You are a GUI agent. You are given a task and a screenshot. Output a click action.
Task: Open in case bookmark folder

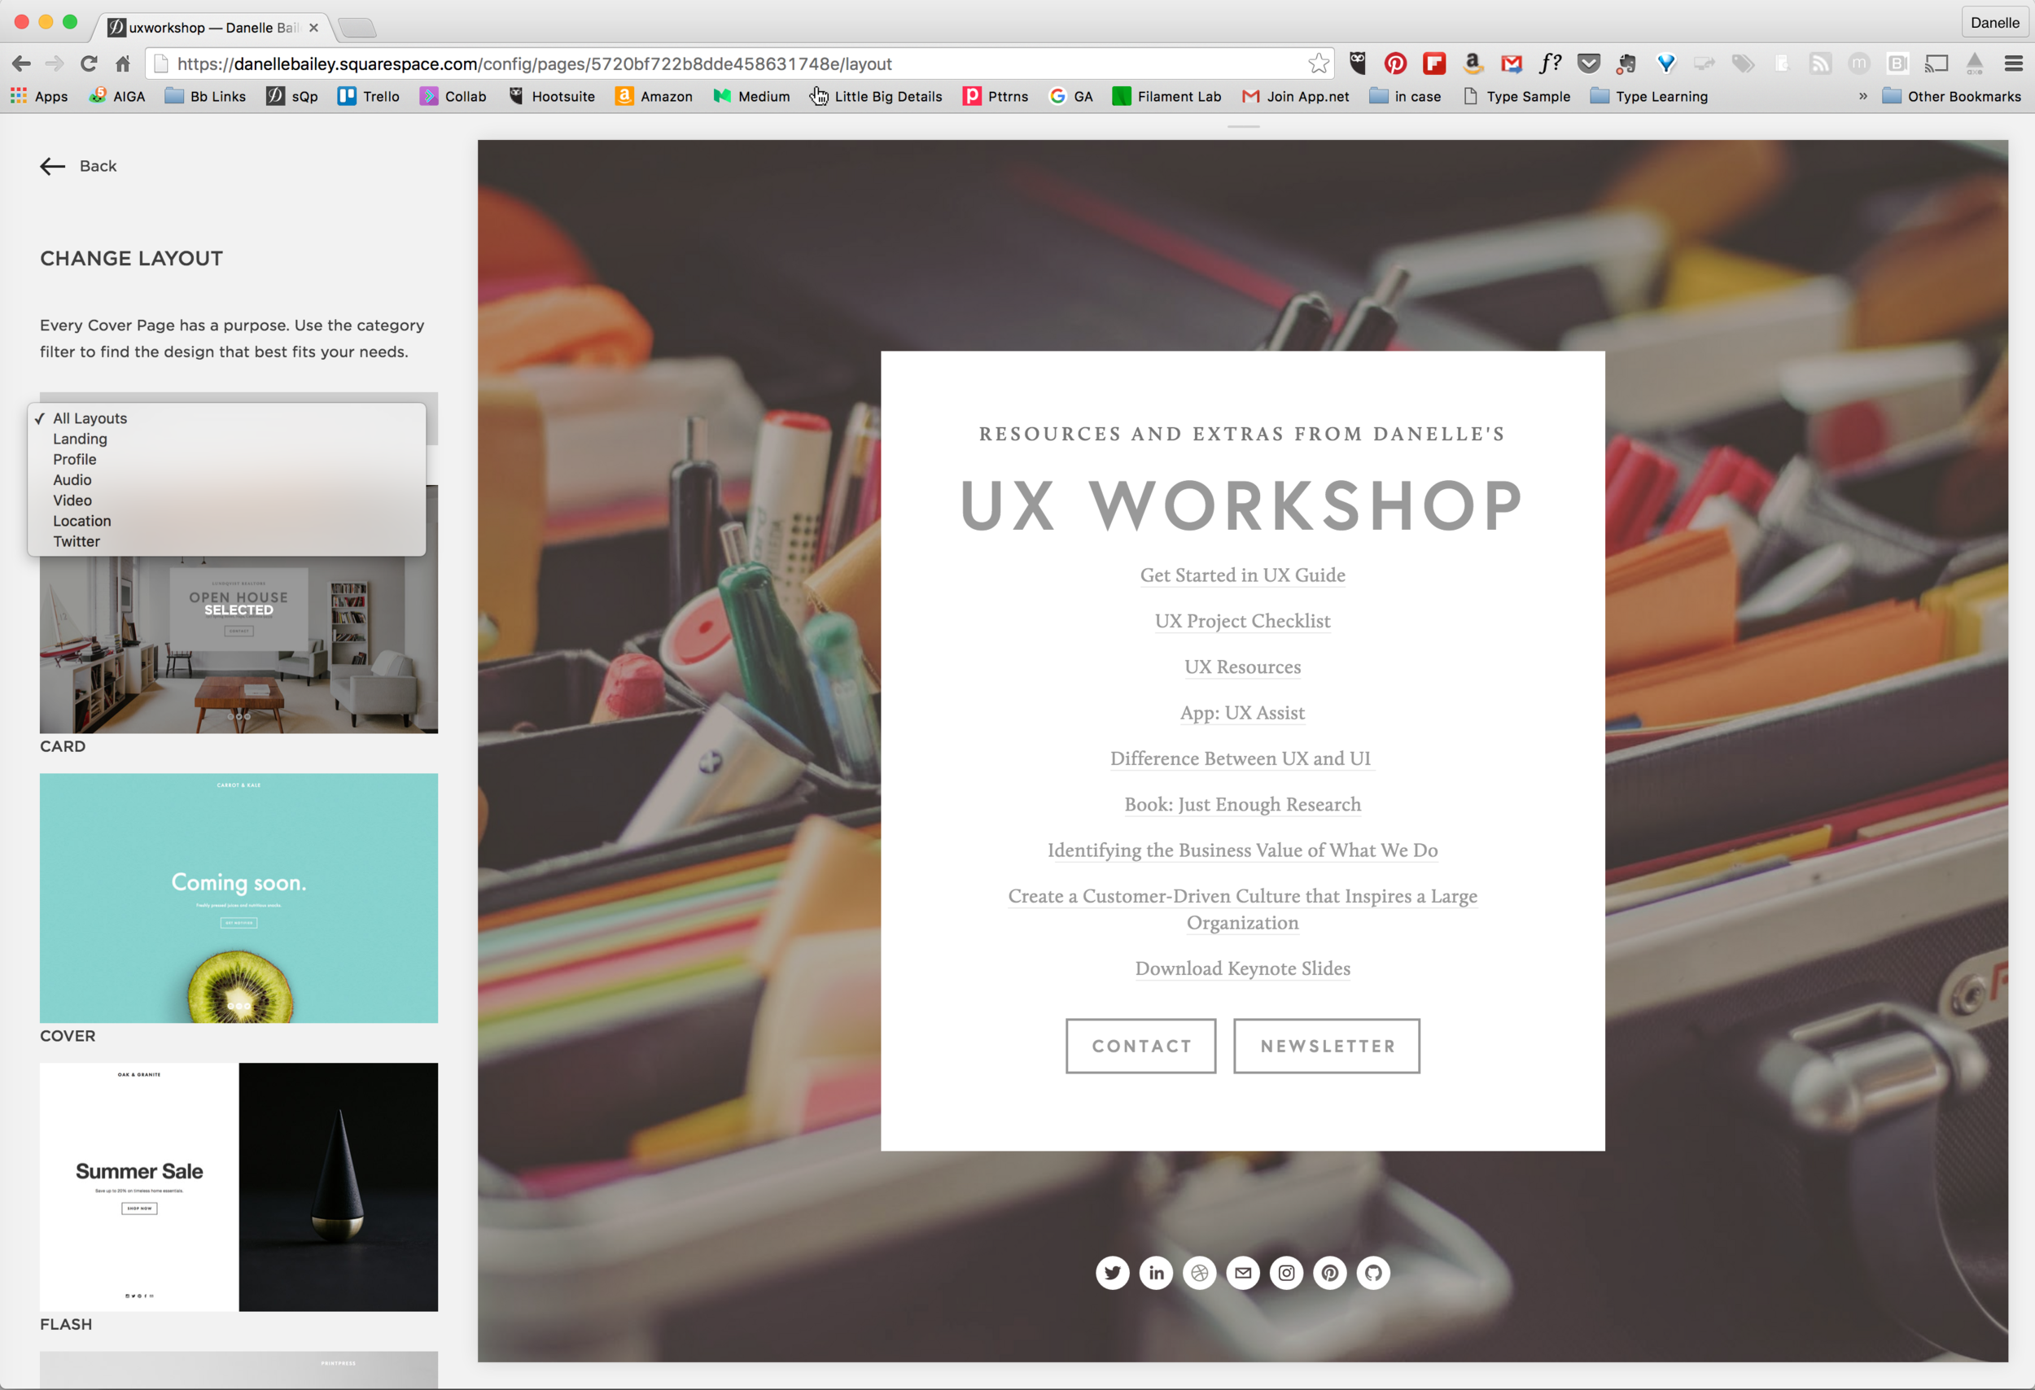[x=1406, y=96]
